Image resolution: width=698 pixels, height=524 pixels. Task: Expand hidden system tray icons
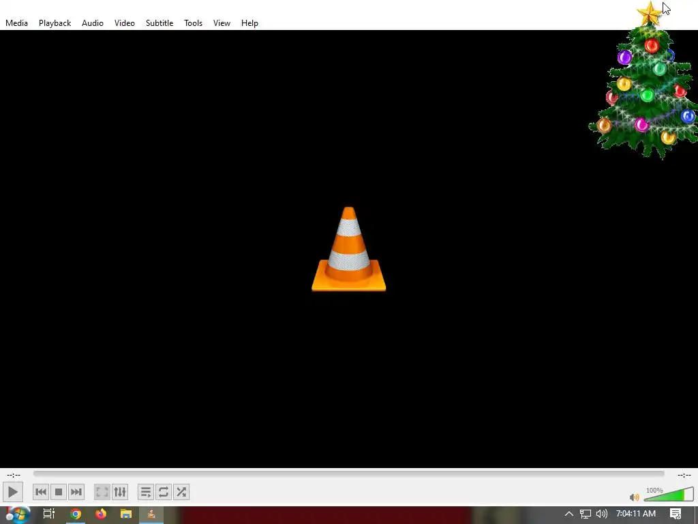(569, 514)
